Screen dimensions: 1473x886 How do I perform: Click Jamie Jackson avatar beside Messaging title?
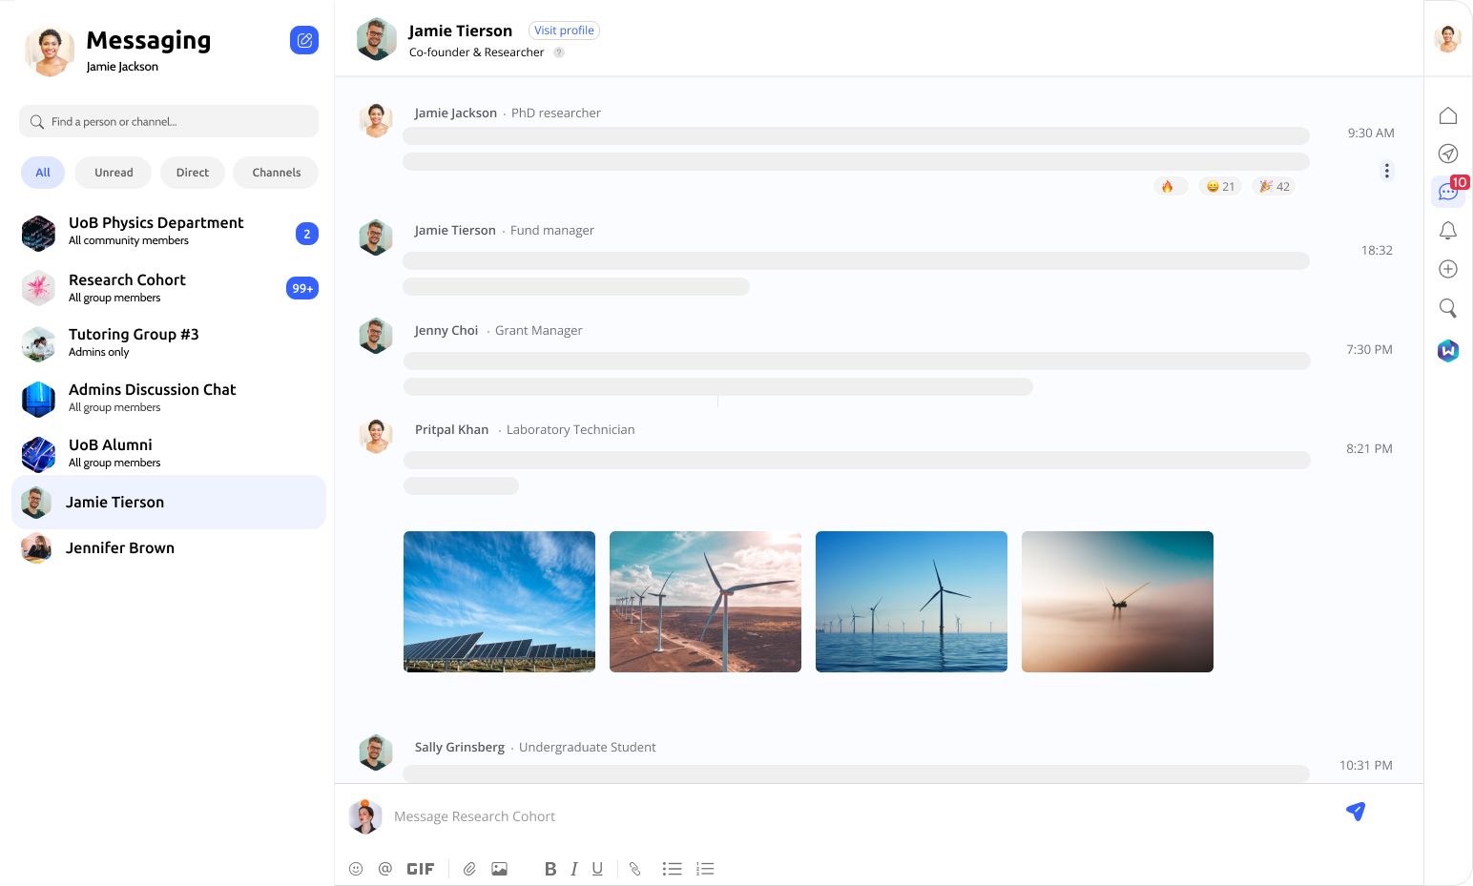coord(50,51)
